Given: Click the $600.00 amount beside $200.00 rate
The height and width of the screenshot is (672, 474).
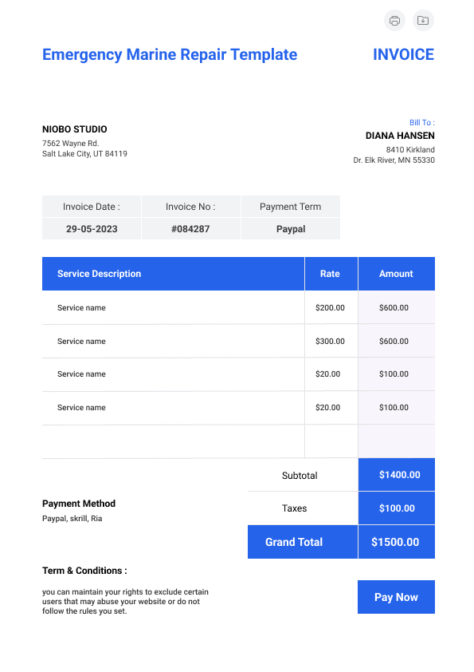Looking at the screenshot, I should (394, 308).
